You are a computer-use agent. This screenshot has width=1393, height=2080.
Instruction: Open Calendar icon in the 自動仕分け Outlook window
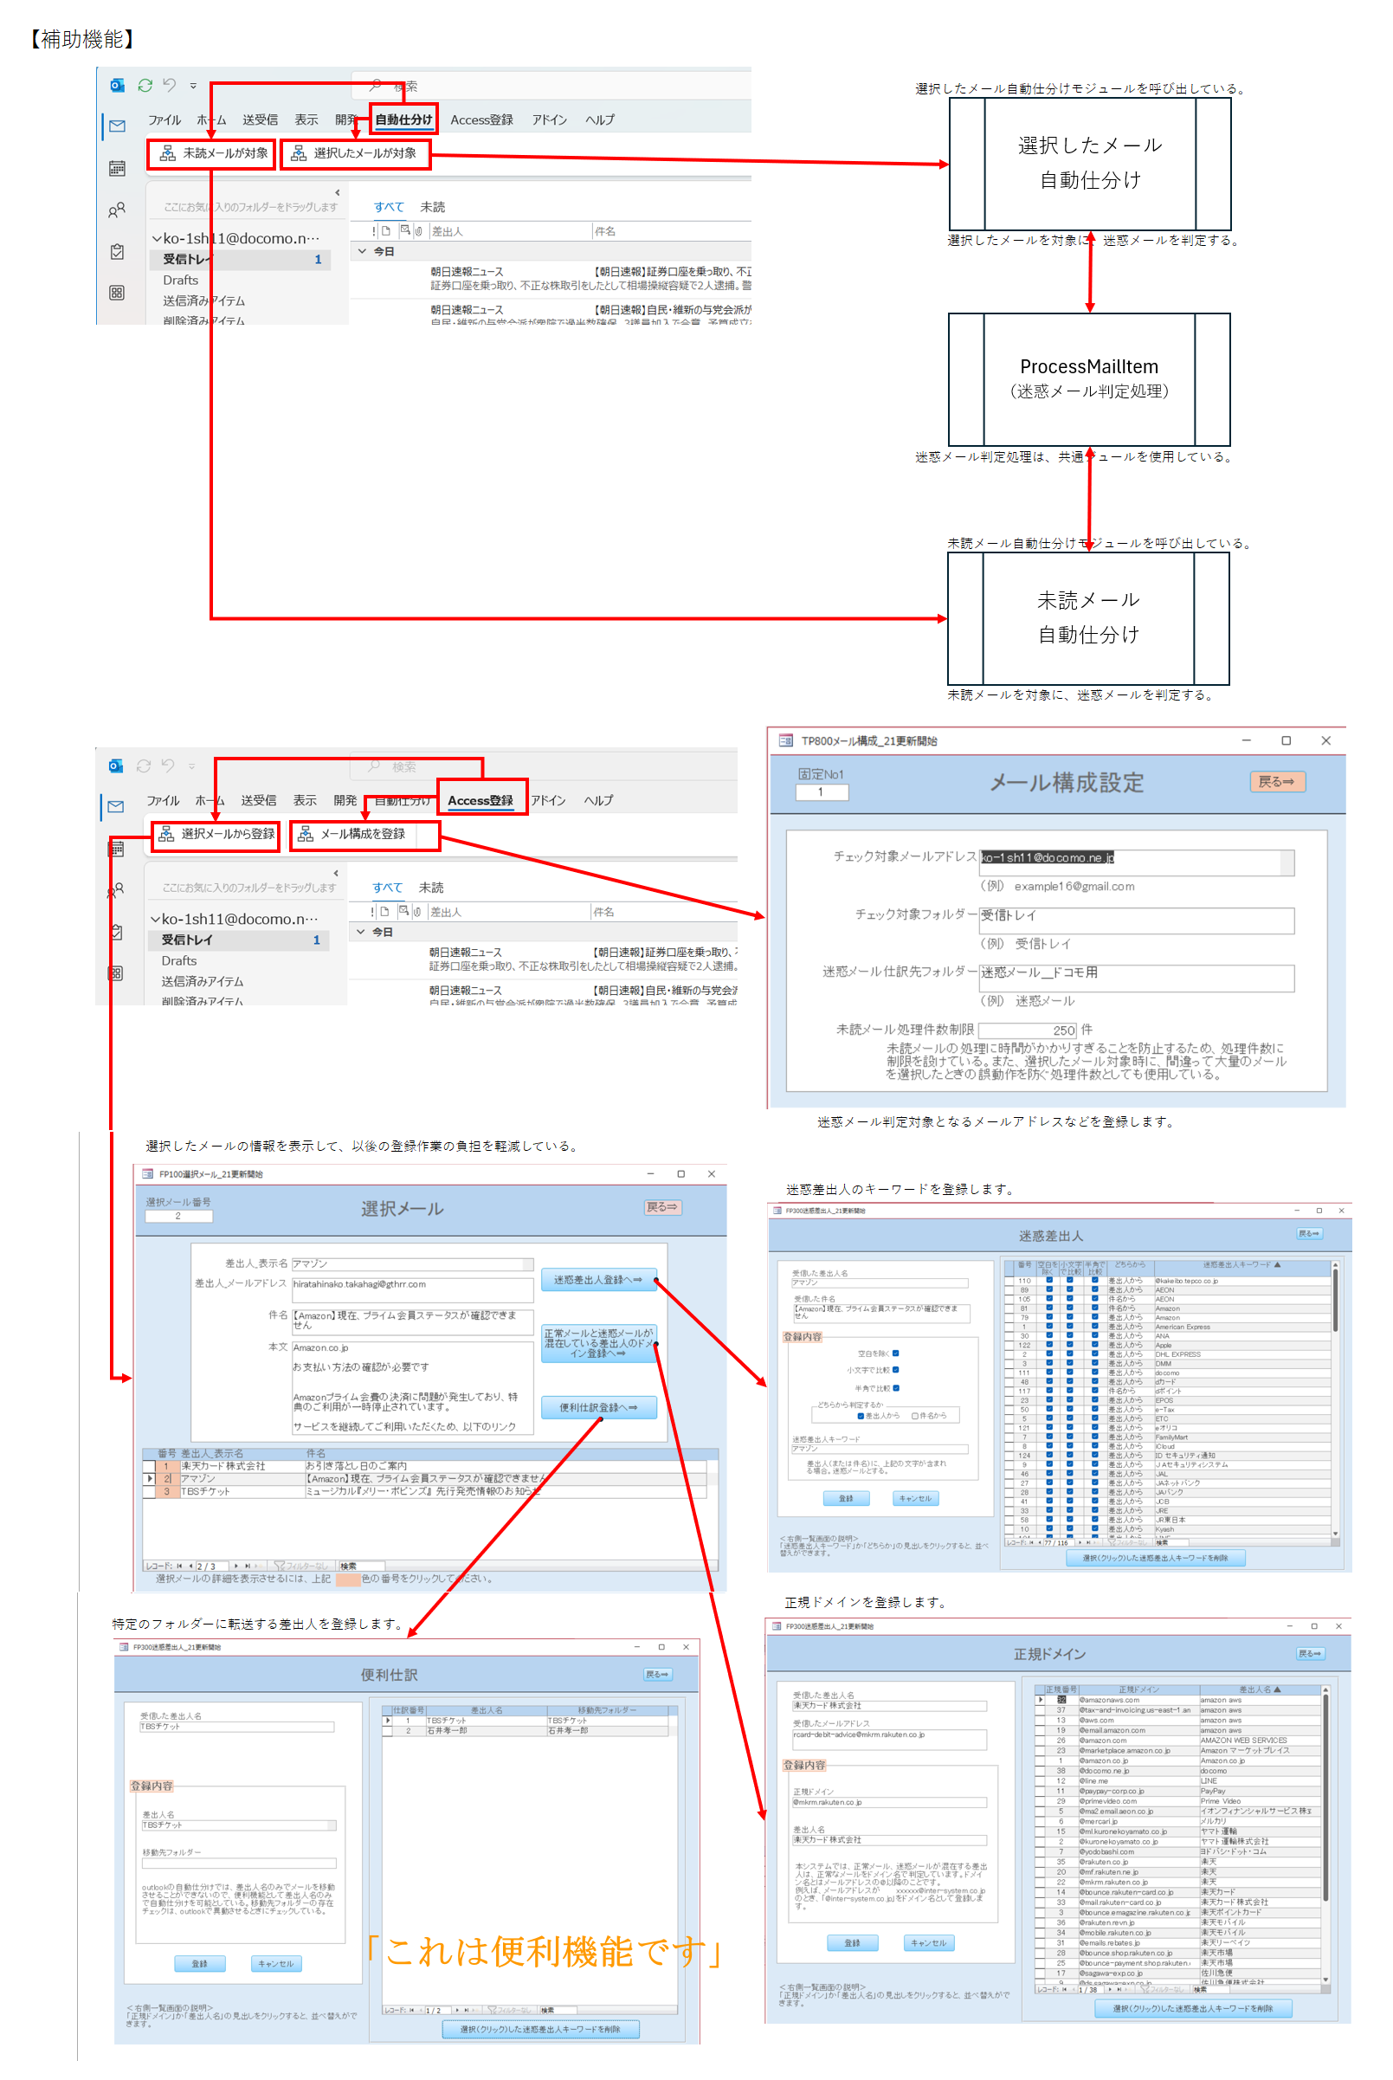coord(116,168)
